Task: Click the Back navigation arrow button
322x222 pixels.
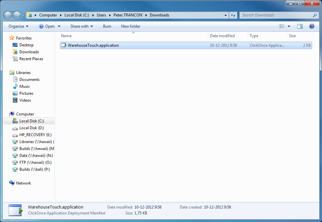Action: tap(8, 15)
